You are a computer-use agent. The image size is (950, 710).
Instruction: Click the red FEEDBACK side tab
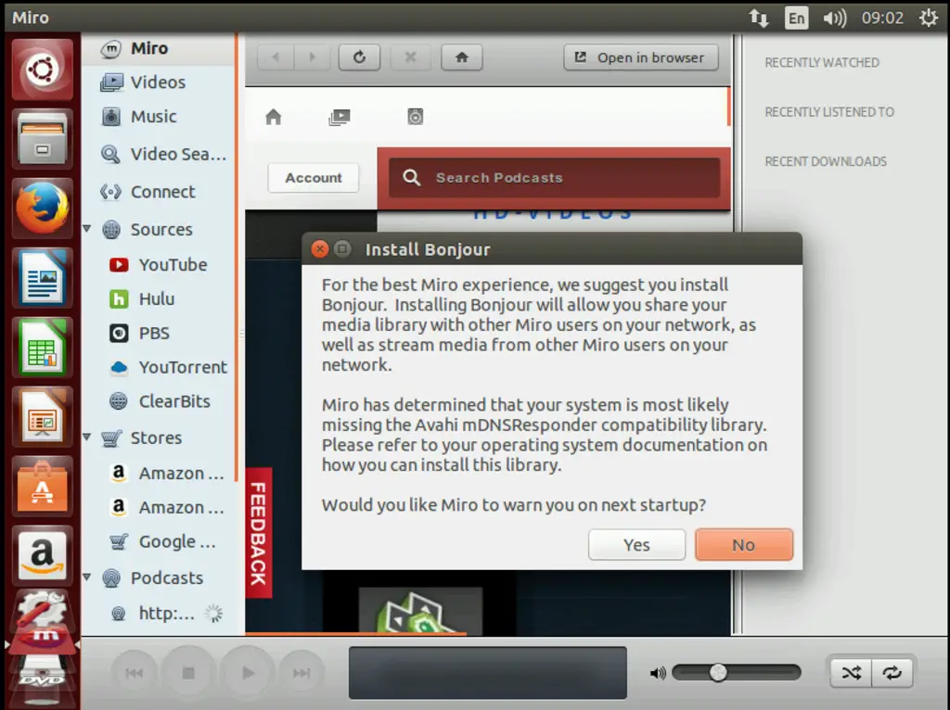tap(259, 533)
